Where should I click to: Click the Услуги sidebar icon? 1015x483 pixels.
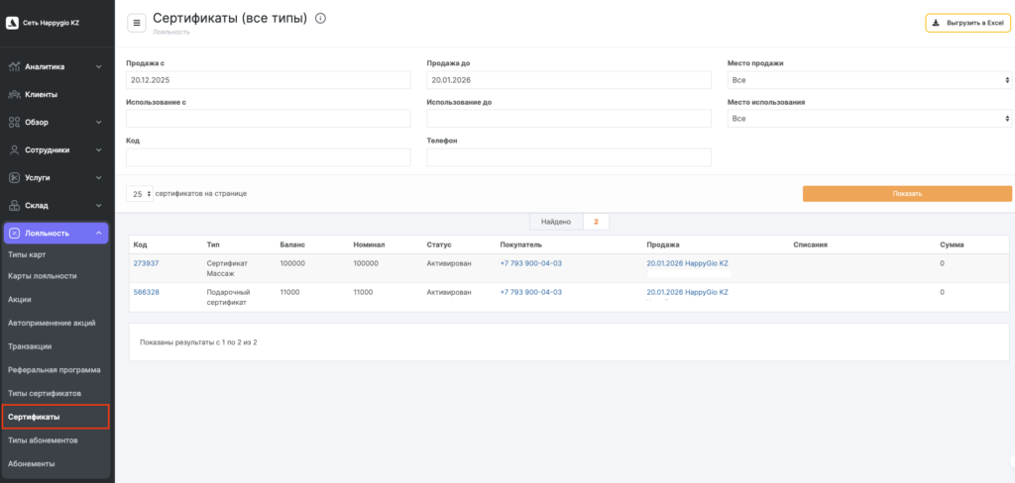15,178
